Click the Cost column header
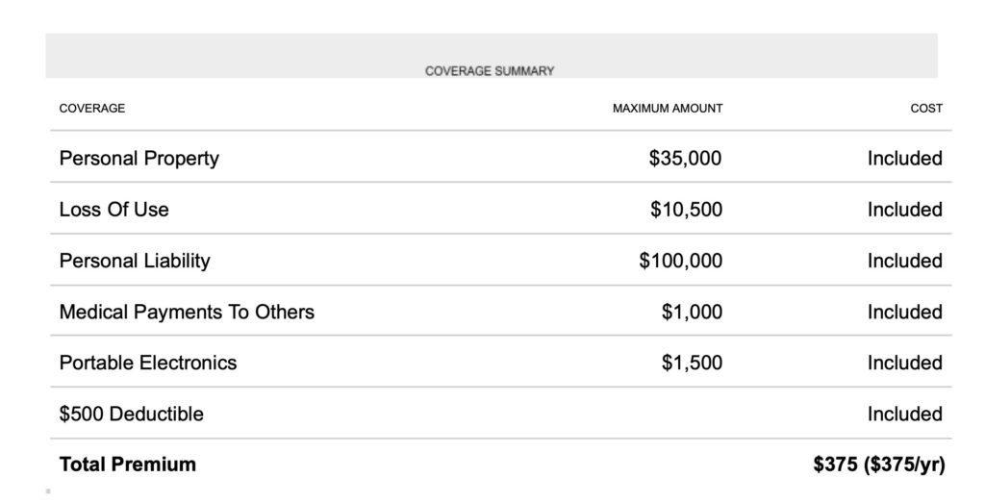 (925, 109)
